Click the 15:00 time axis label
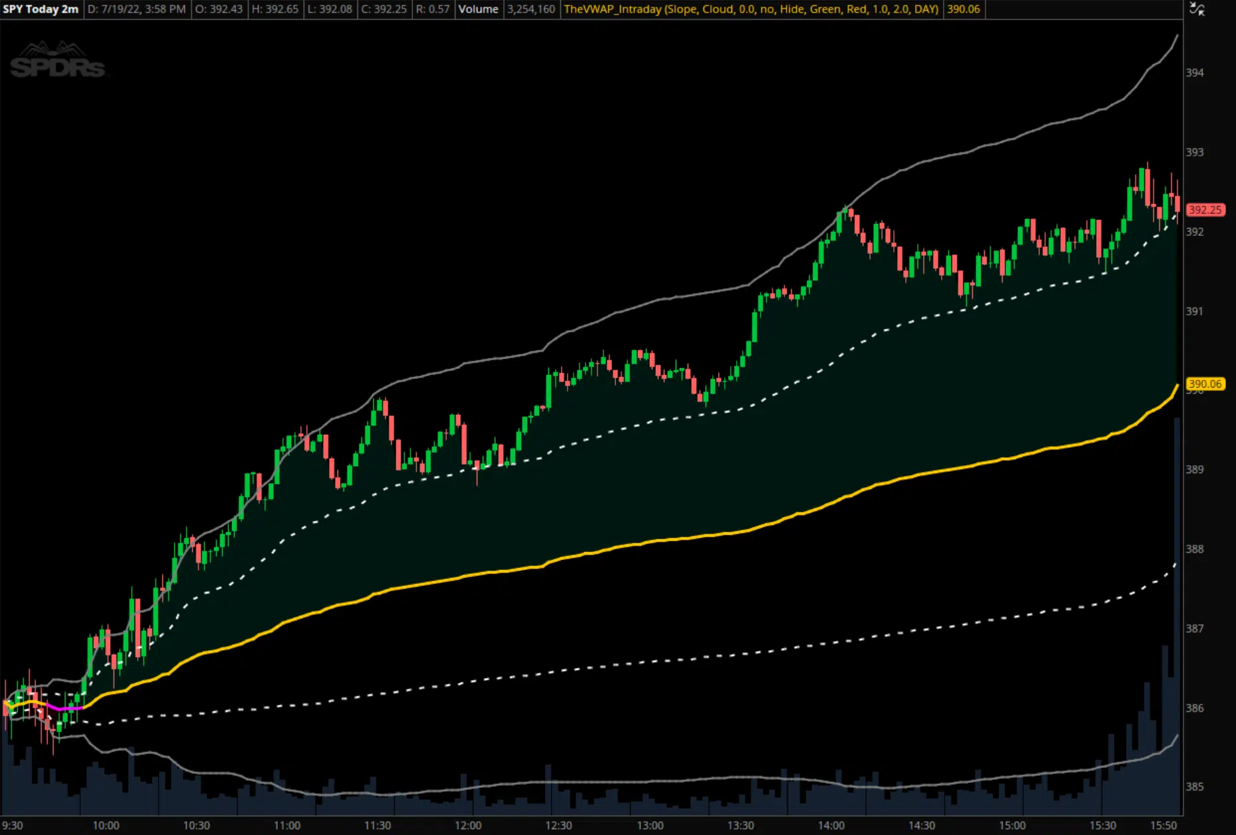1236x835 pixels. tap(1012, 825)
